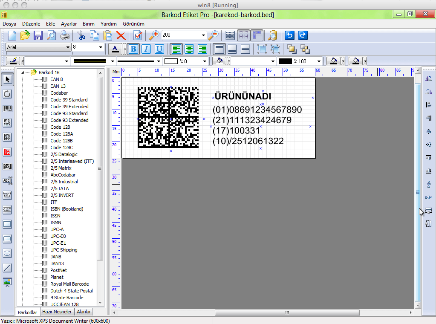Open the Dosya menu

pyautogui.click(x=9, y=24)
